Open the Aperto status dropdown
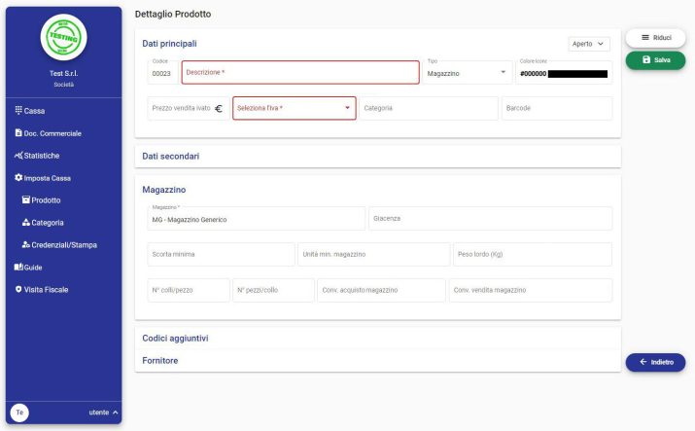 (588, 44)
